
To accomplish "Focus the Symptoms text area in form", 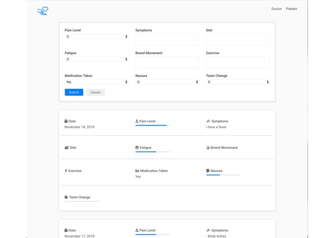I will (x=167, y=40).
